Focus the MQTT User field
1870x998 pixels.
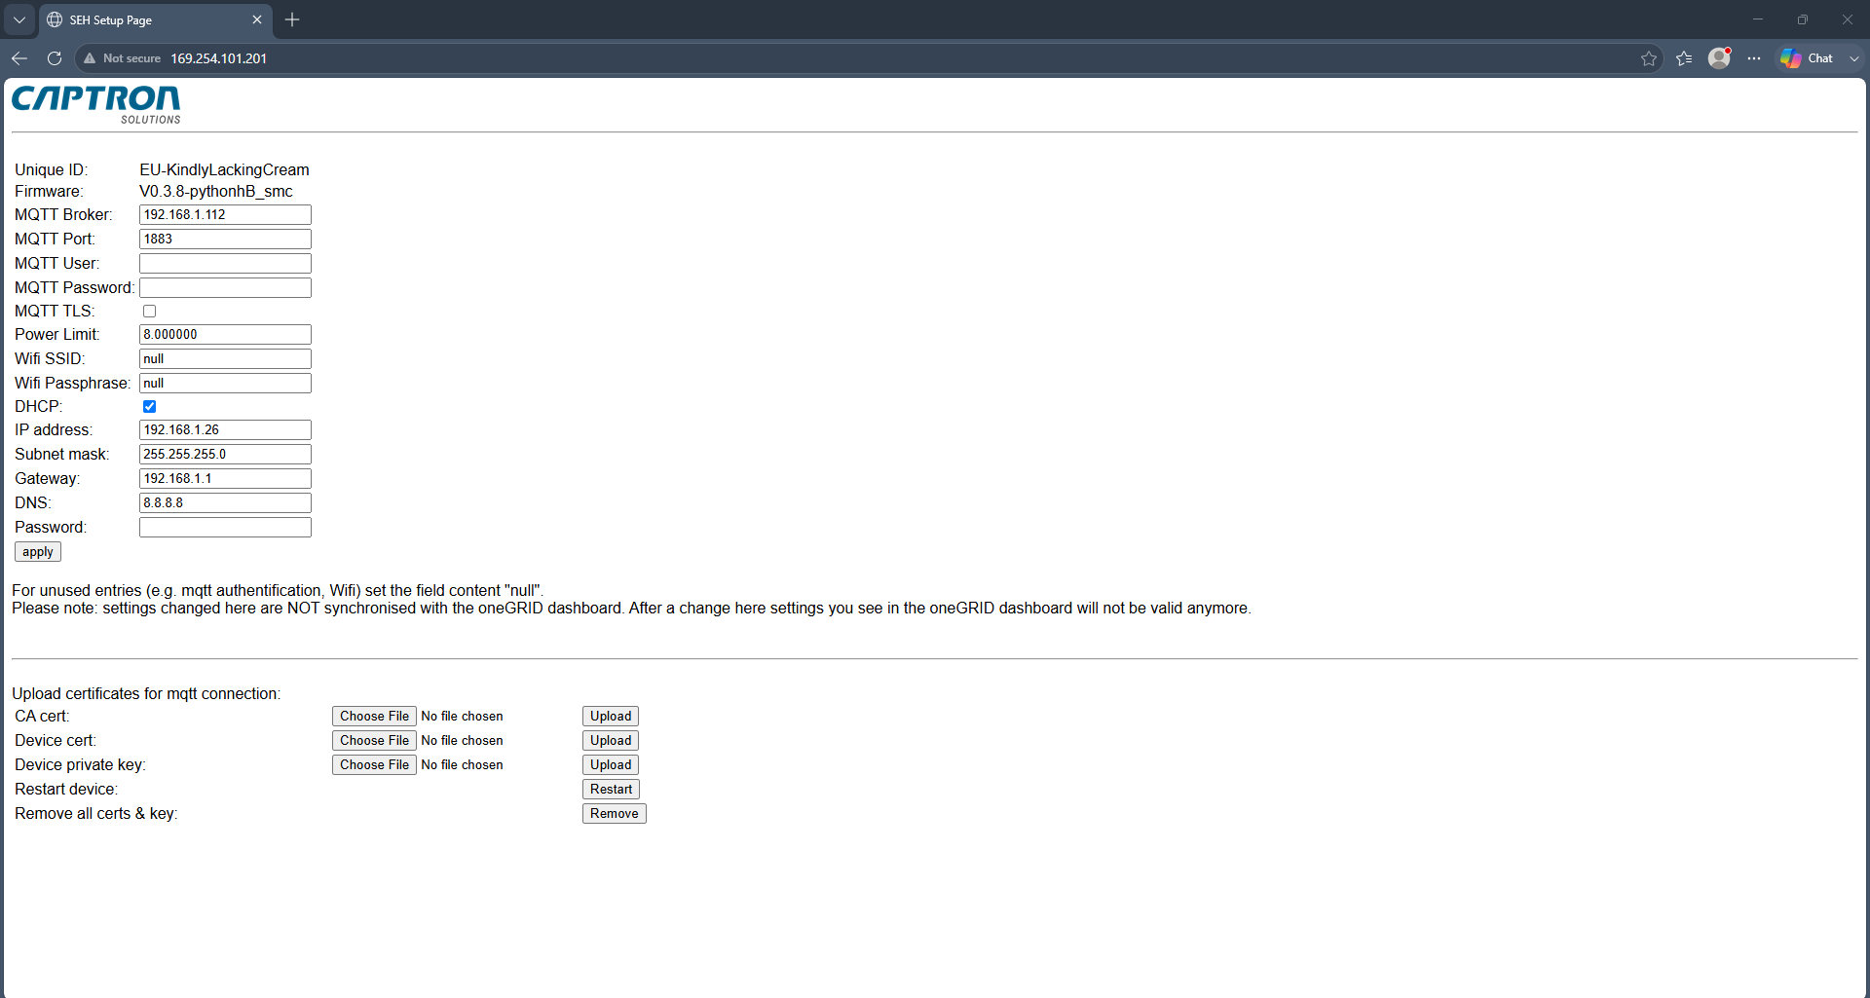coord(225,263)
